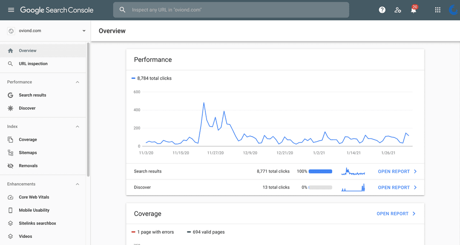460x245 pixels.
Task: Open Sitelinks searchbox in sidebar
Action: 43,223
